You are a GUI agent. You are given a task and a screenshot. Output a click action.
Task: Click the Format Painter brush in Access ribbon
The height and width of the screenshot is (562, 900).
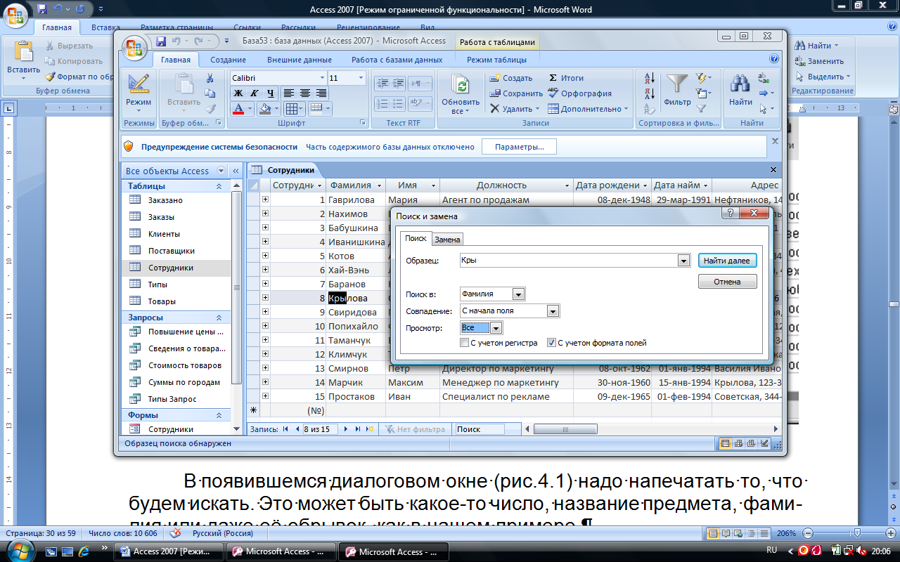tap(210, 108)
